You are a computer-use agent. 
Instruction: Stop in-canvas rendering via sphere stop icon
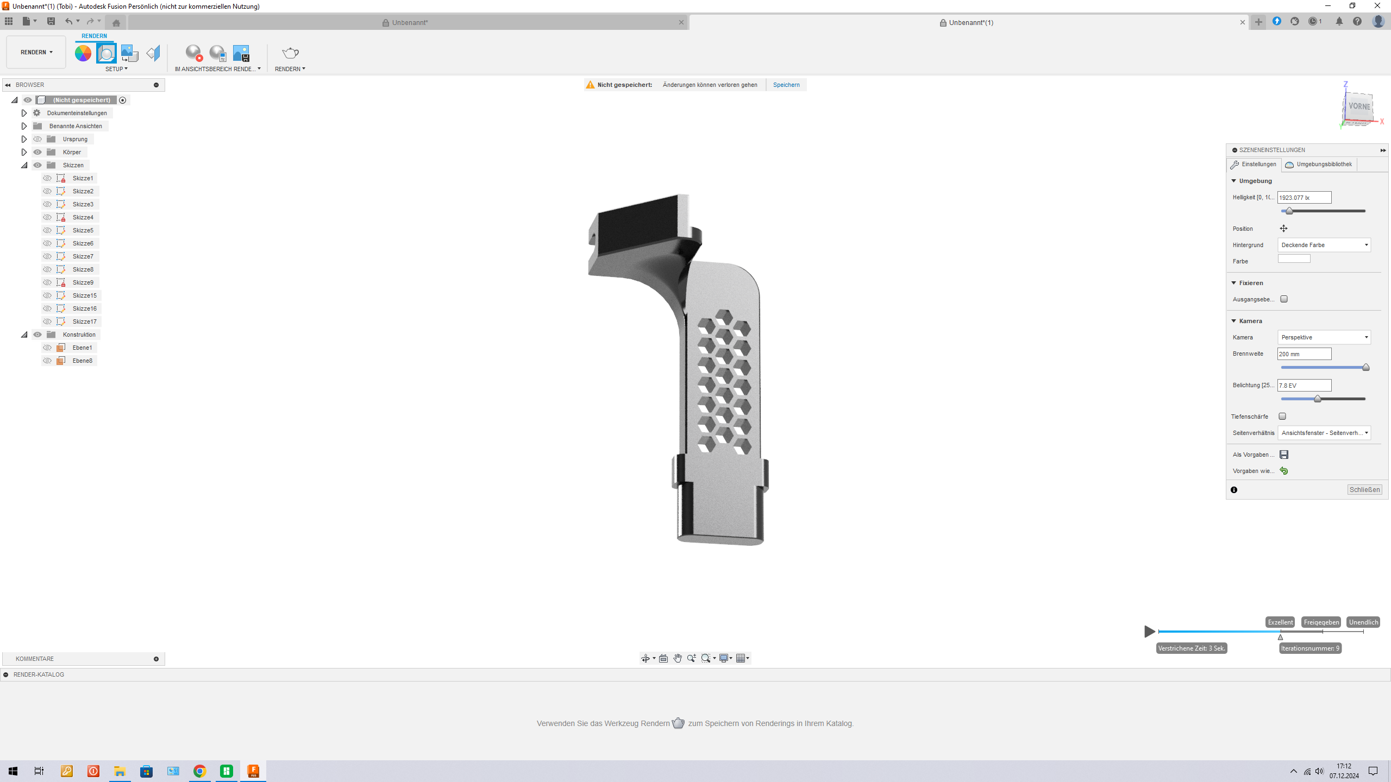point(193,53)
